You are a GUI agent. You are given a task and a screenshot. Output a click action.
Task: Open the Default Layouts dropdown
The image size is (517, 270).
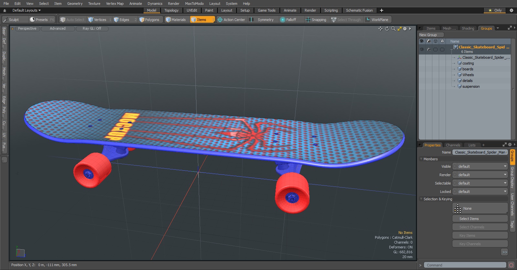[x=27, y=10]
